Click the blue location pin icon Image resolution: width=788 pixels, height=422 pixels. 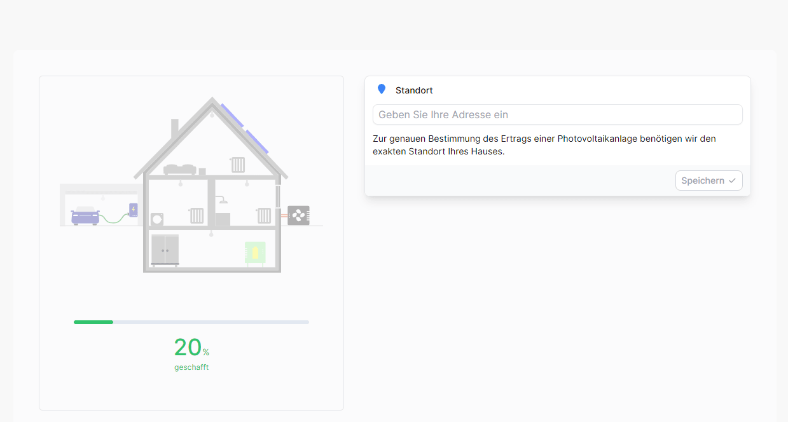382,90
